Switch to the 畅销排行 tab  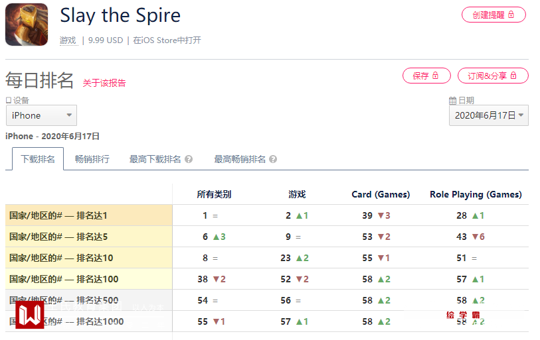click(92, 159)
